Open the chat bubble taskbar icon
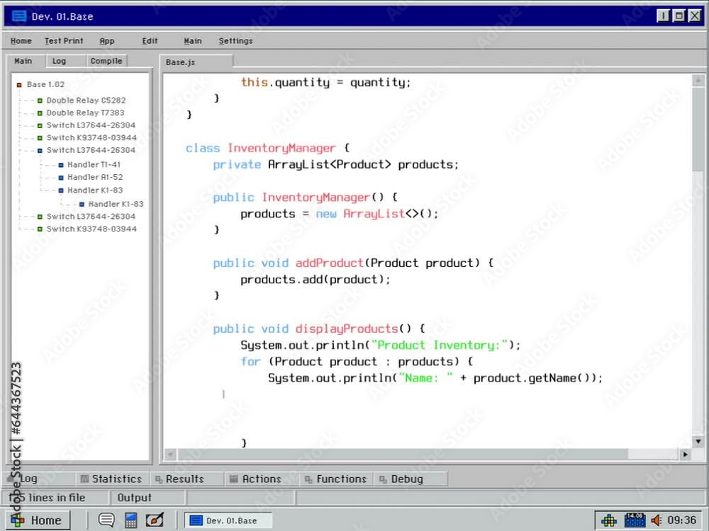 click(106, 520)
